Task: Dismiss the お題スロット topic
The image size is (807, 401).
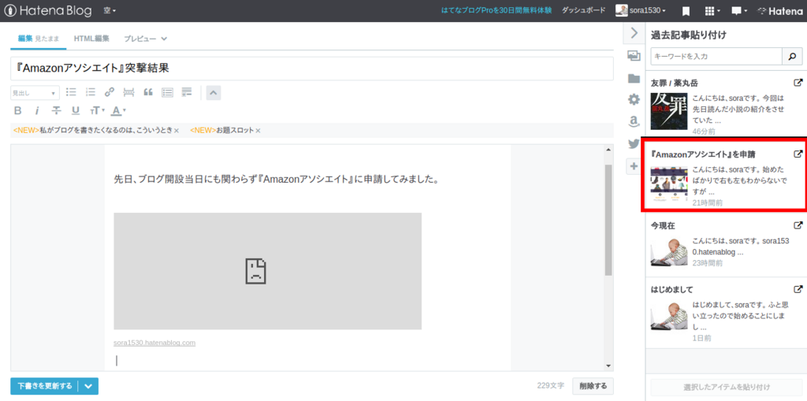Action: [x=258, y=131]
